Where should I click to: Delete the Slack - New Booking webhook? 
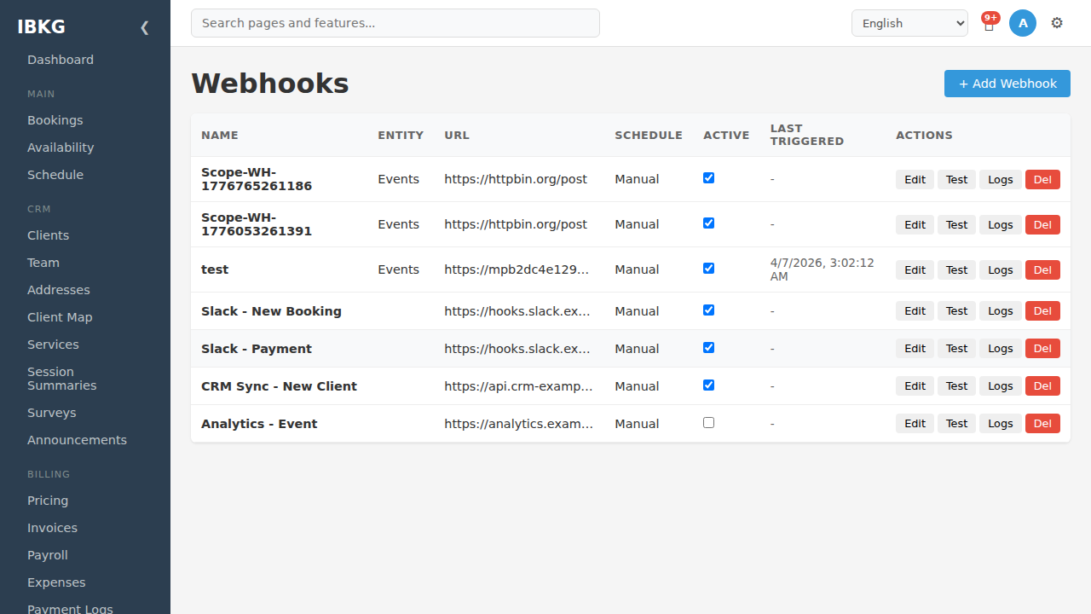(1042, 310)
